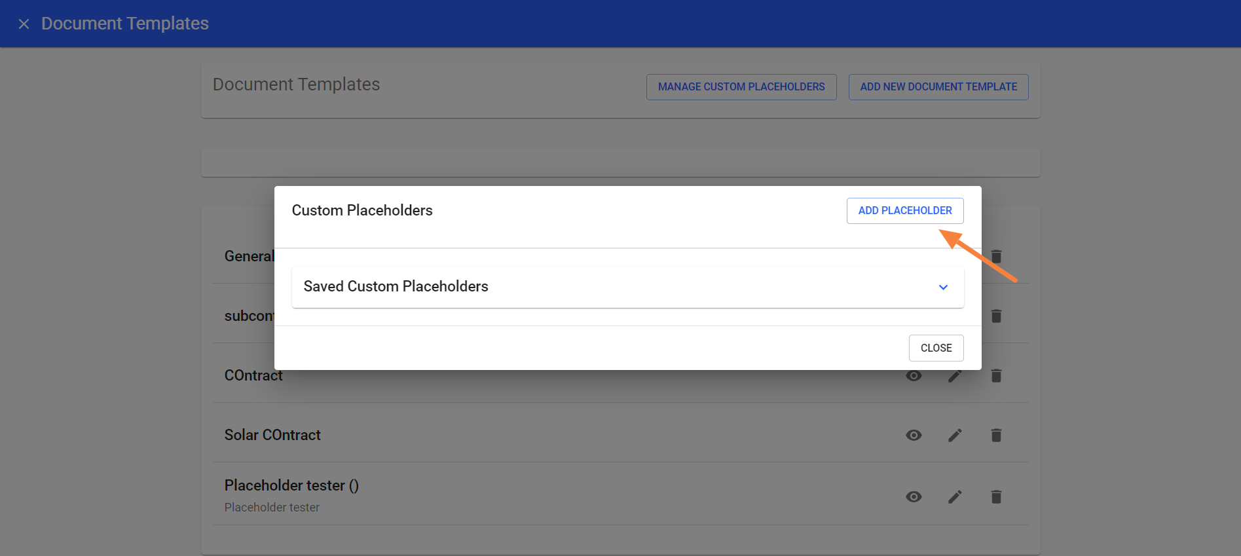This screenshot has width=1241, height=556.
Task: Select the Placeholder tester row
Action: pyautogui.click(x=292, y=485)
